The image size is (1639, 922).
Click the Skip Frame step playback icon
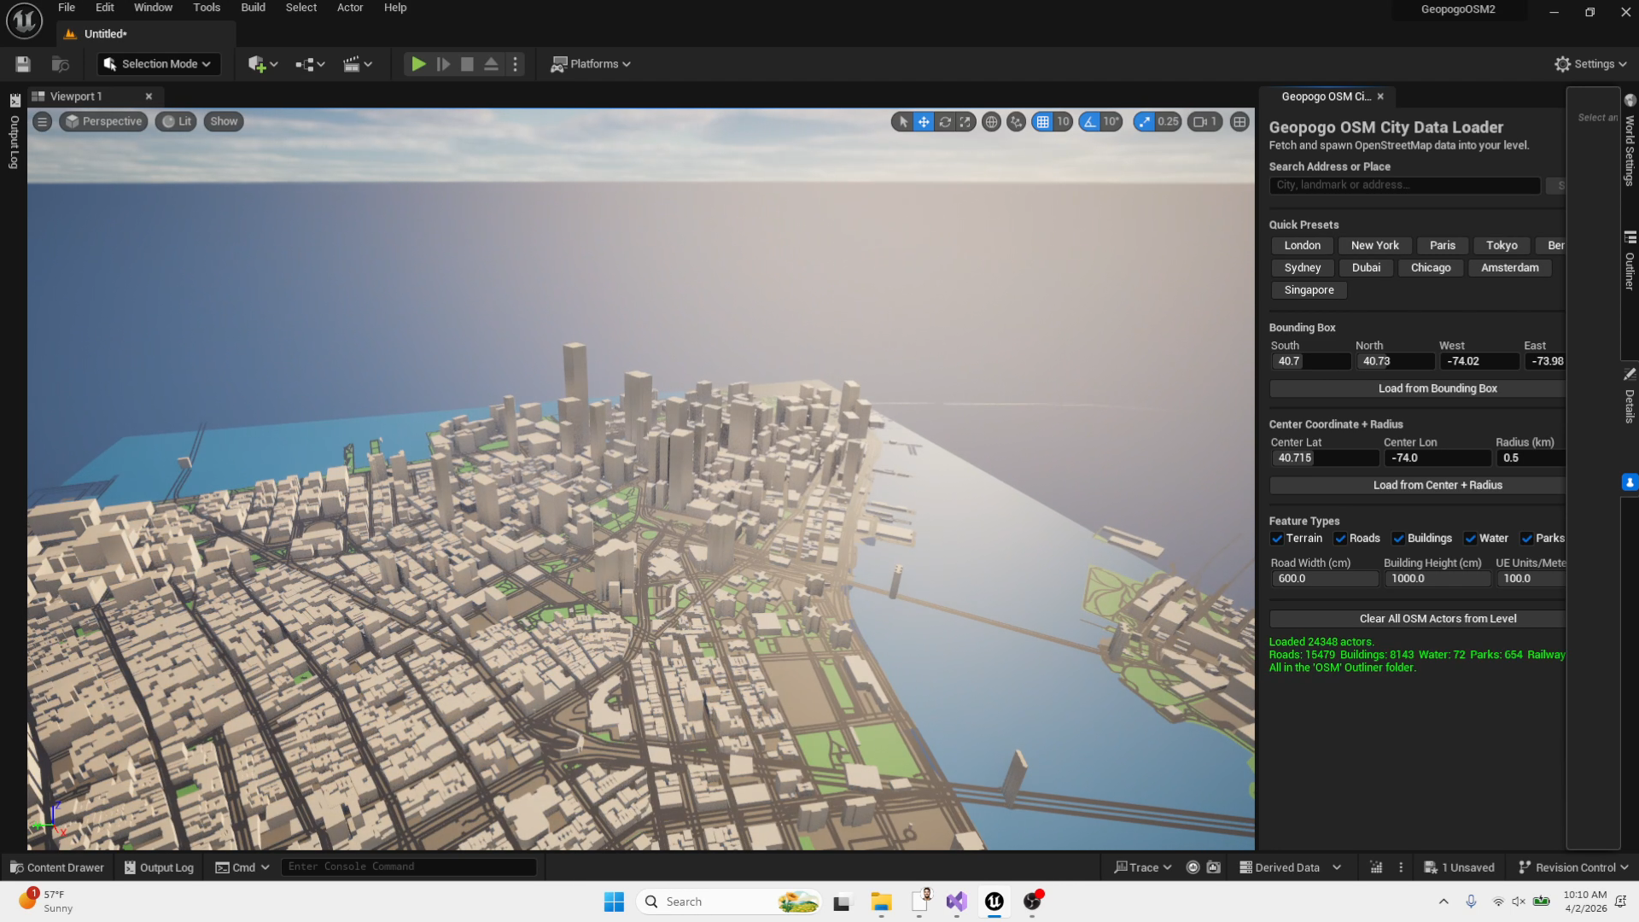point(443,64)
